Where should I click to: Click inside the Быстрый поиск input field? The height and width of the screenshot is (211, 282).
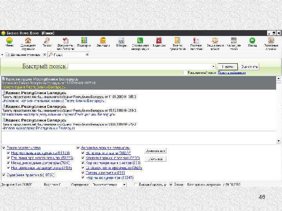point(139,66)
